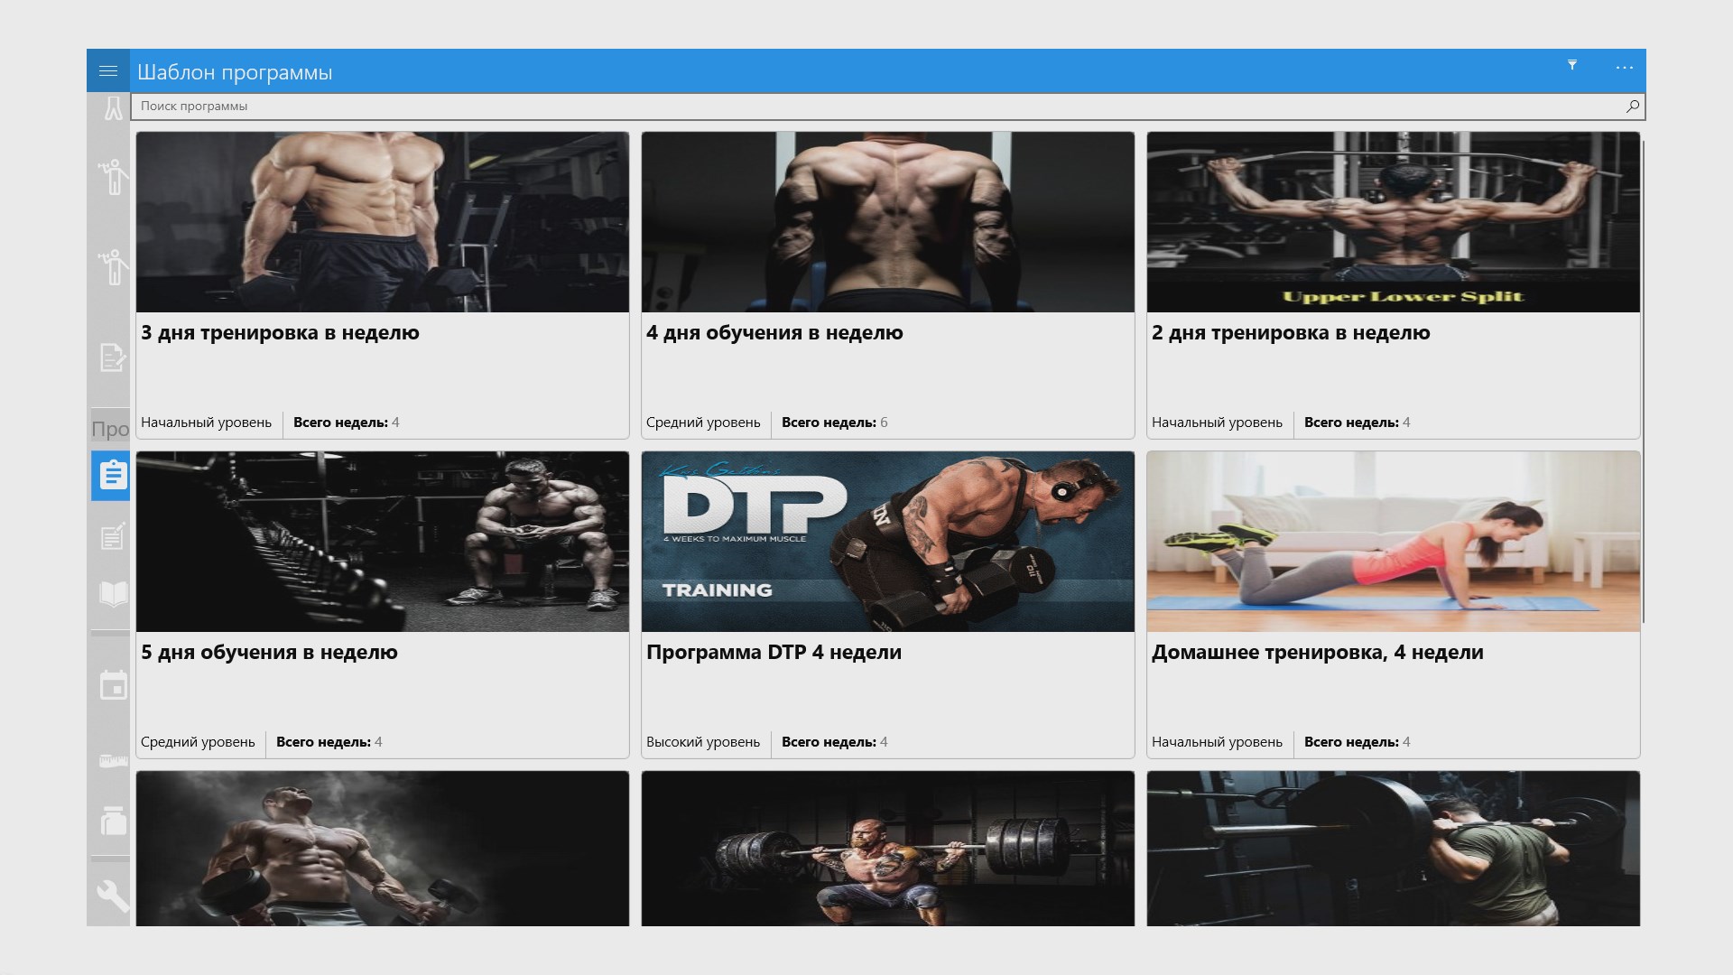Open the measuring tape sidebar icon
The height and width of the screenshot is (975, 1733).
click(x=113, y=760)
